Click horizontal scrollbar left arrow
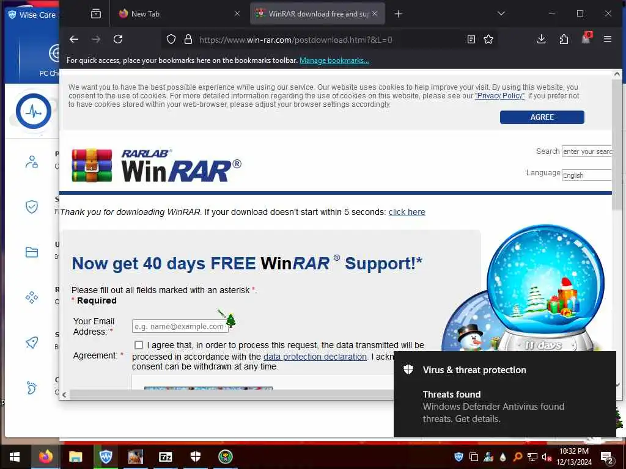626x469 pixels. [64, 395]
